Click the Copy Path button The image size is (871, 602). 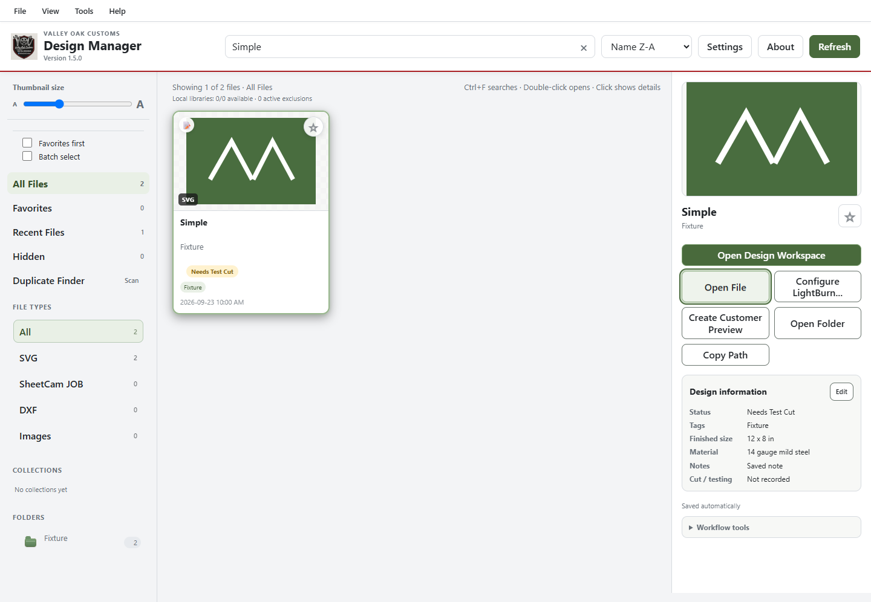[x=725, y=355]
